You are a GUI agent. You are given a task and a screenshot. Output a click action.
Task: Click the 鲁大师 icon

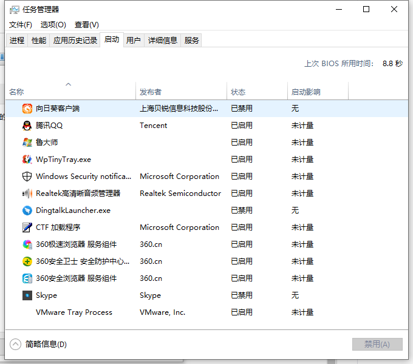pyautogui.click(x=27, y=143)
